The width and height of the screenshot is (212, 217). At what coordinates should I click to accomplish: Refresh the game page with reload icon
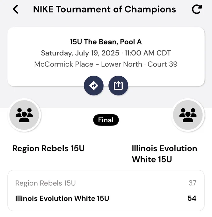[x=197, y=9]
